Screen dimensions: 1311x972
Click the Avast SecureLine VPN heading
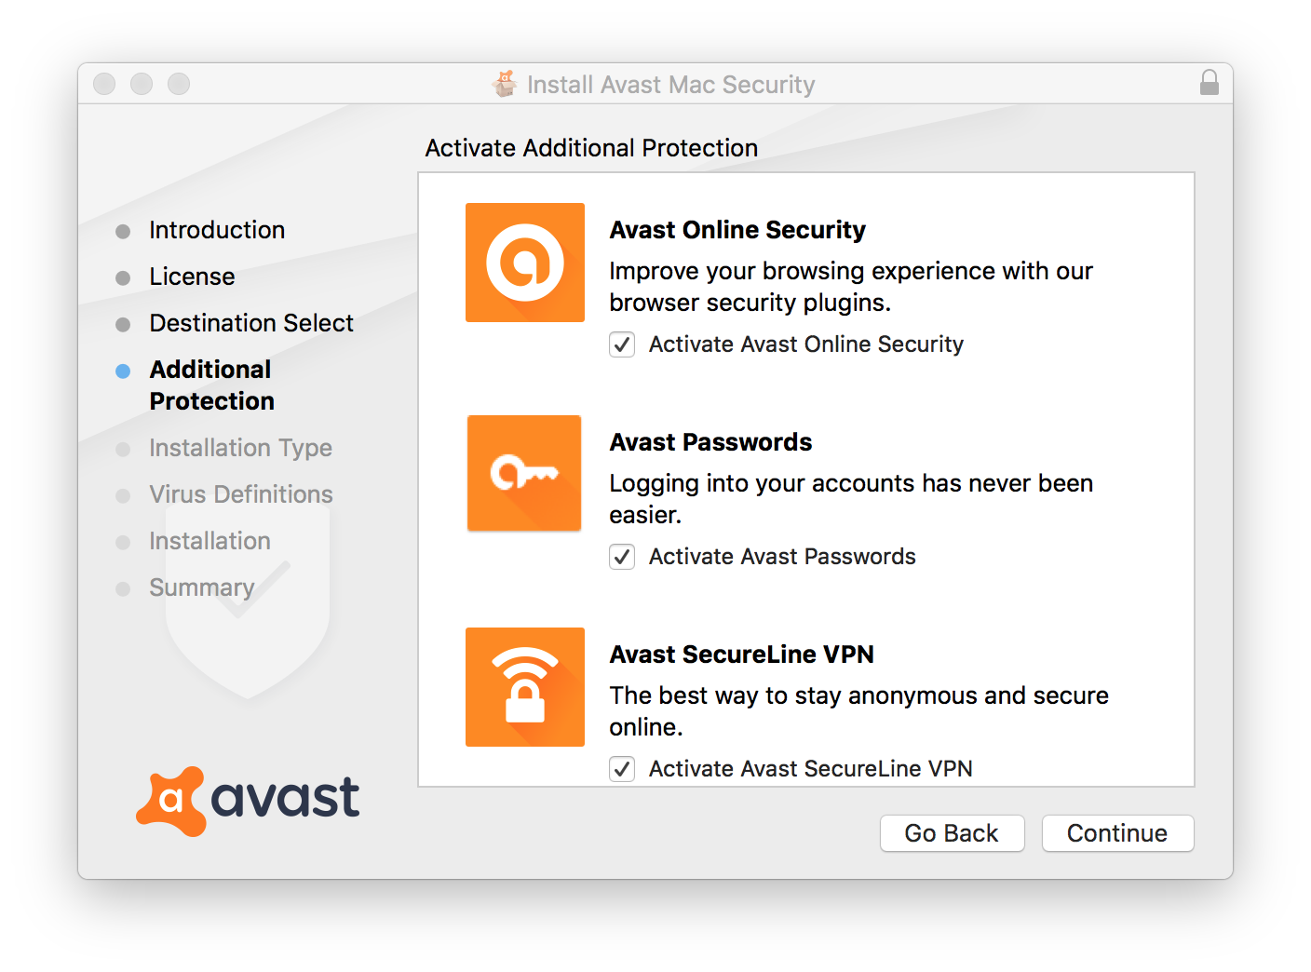click(741, 655)
